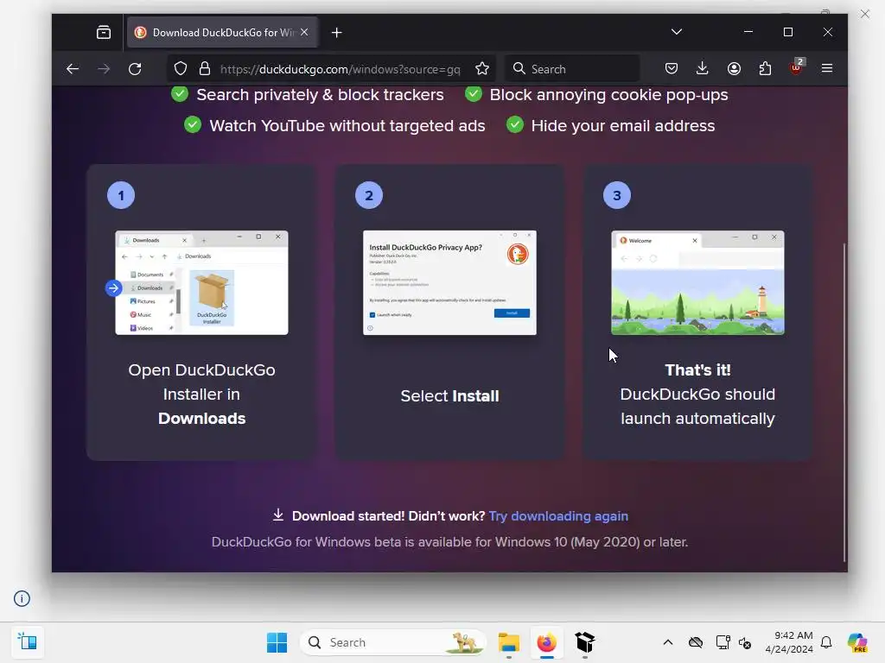Screen dimensions: 885x663
Task: Click the download arrow beside Download started
Action: (x=278, y=515)
